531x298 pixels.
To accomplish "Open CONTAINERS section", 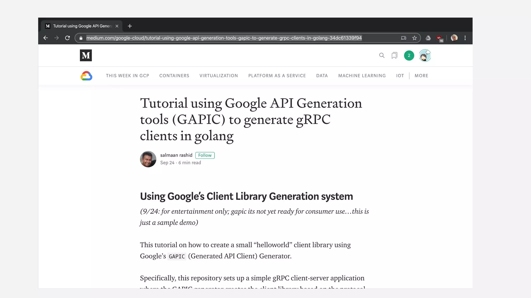I will (x=174, y=76).
